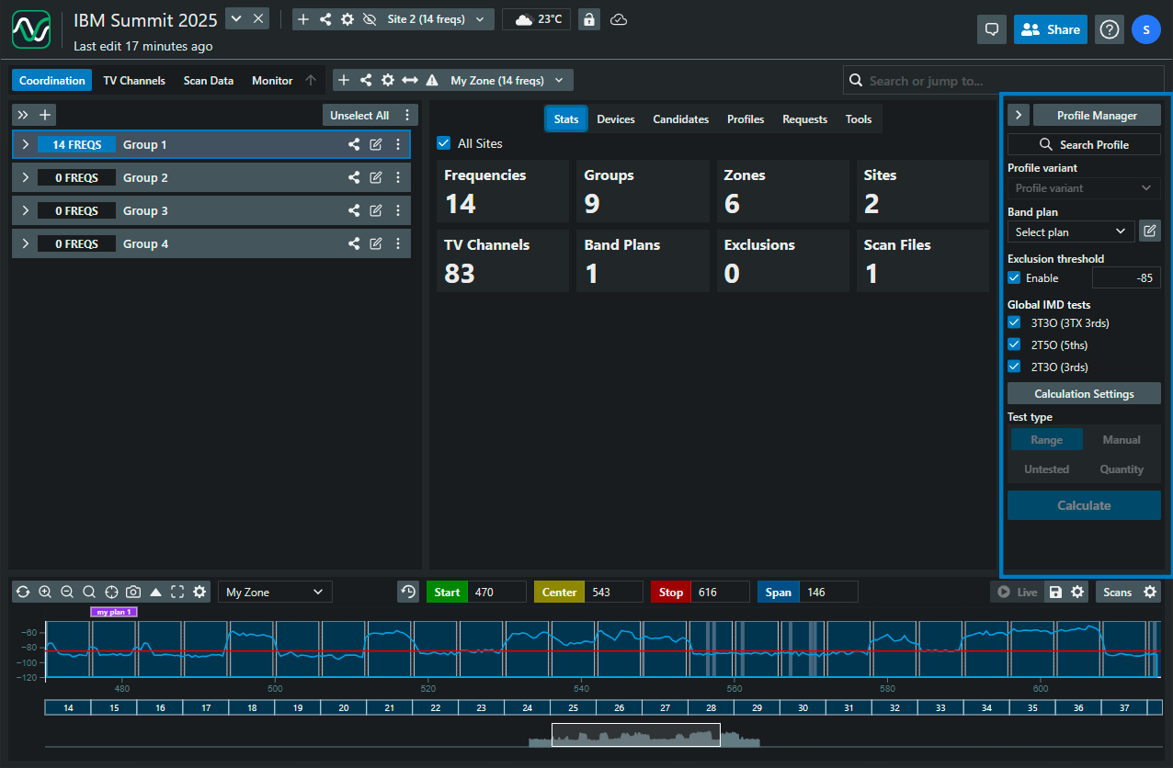
Task: Toggle the 2T5O (5ths) IMD test
Action: tap(1014, 344)
